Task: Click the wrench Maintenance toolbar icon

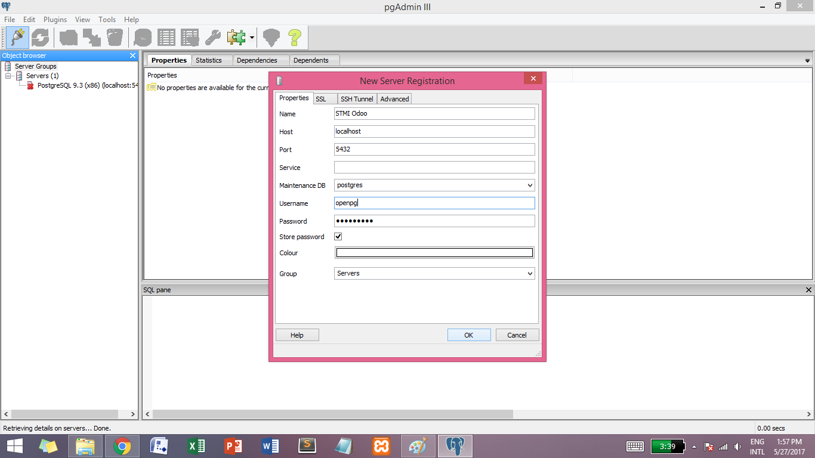Action: 213,38
